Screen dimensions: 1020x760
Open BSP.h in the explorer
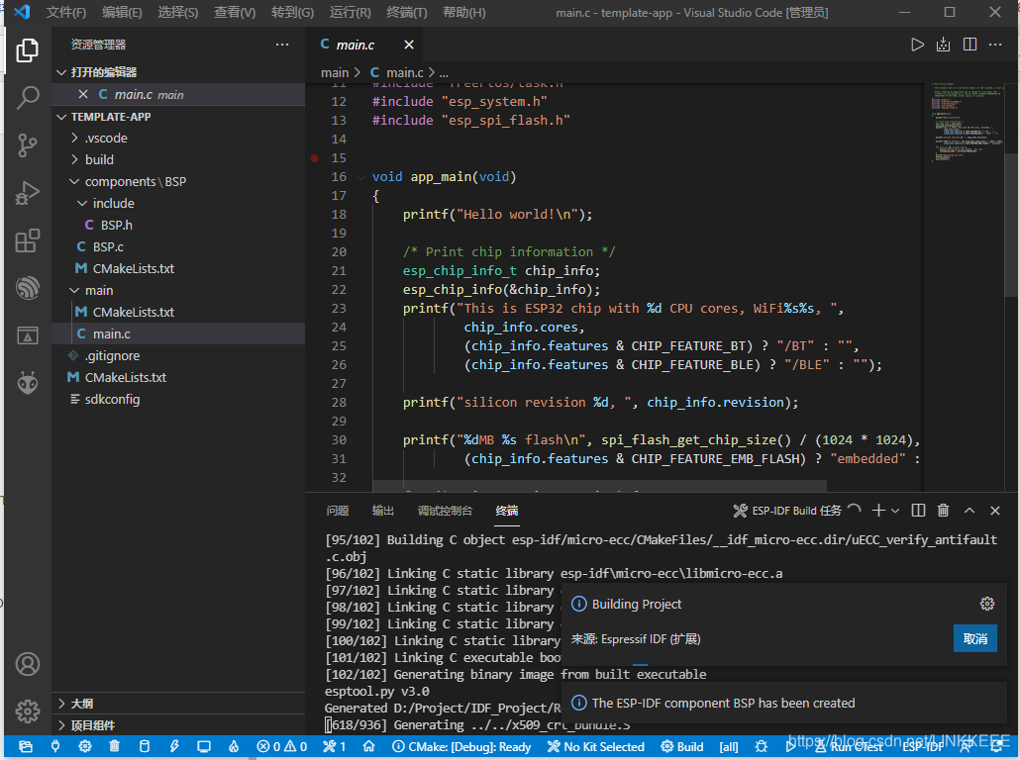point(177,225)
